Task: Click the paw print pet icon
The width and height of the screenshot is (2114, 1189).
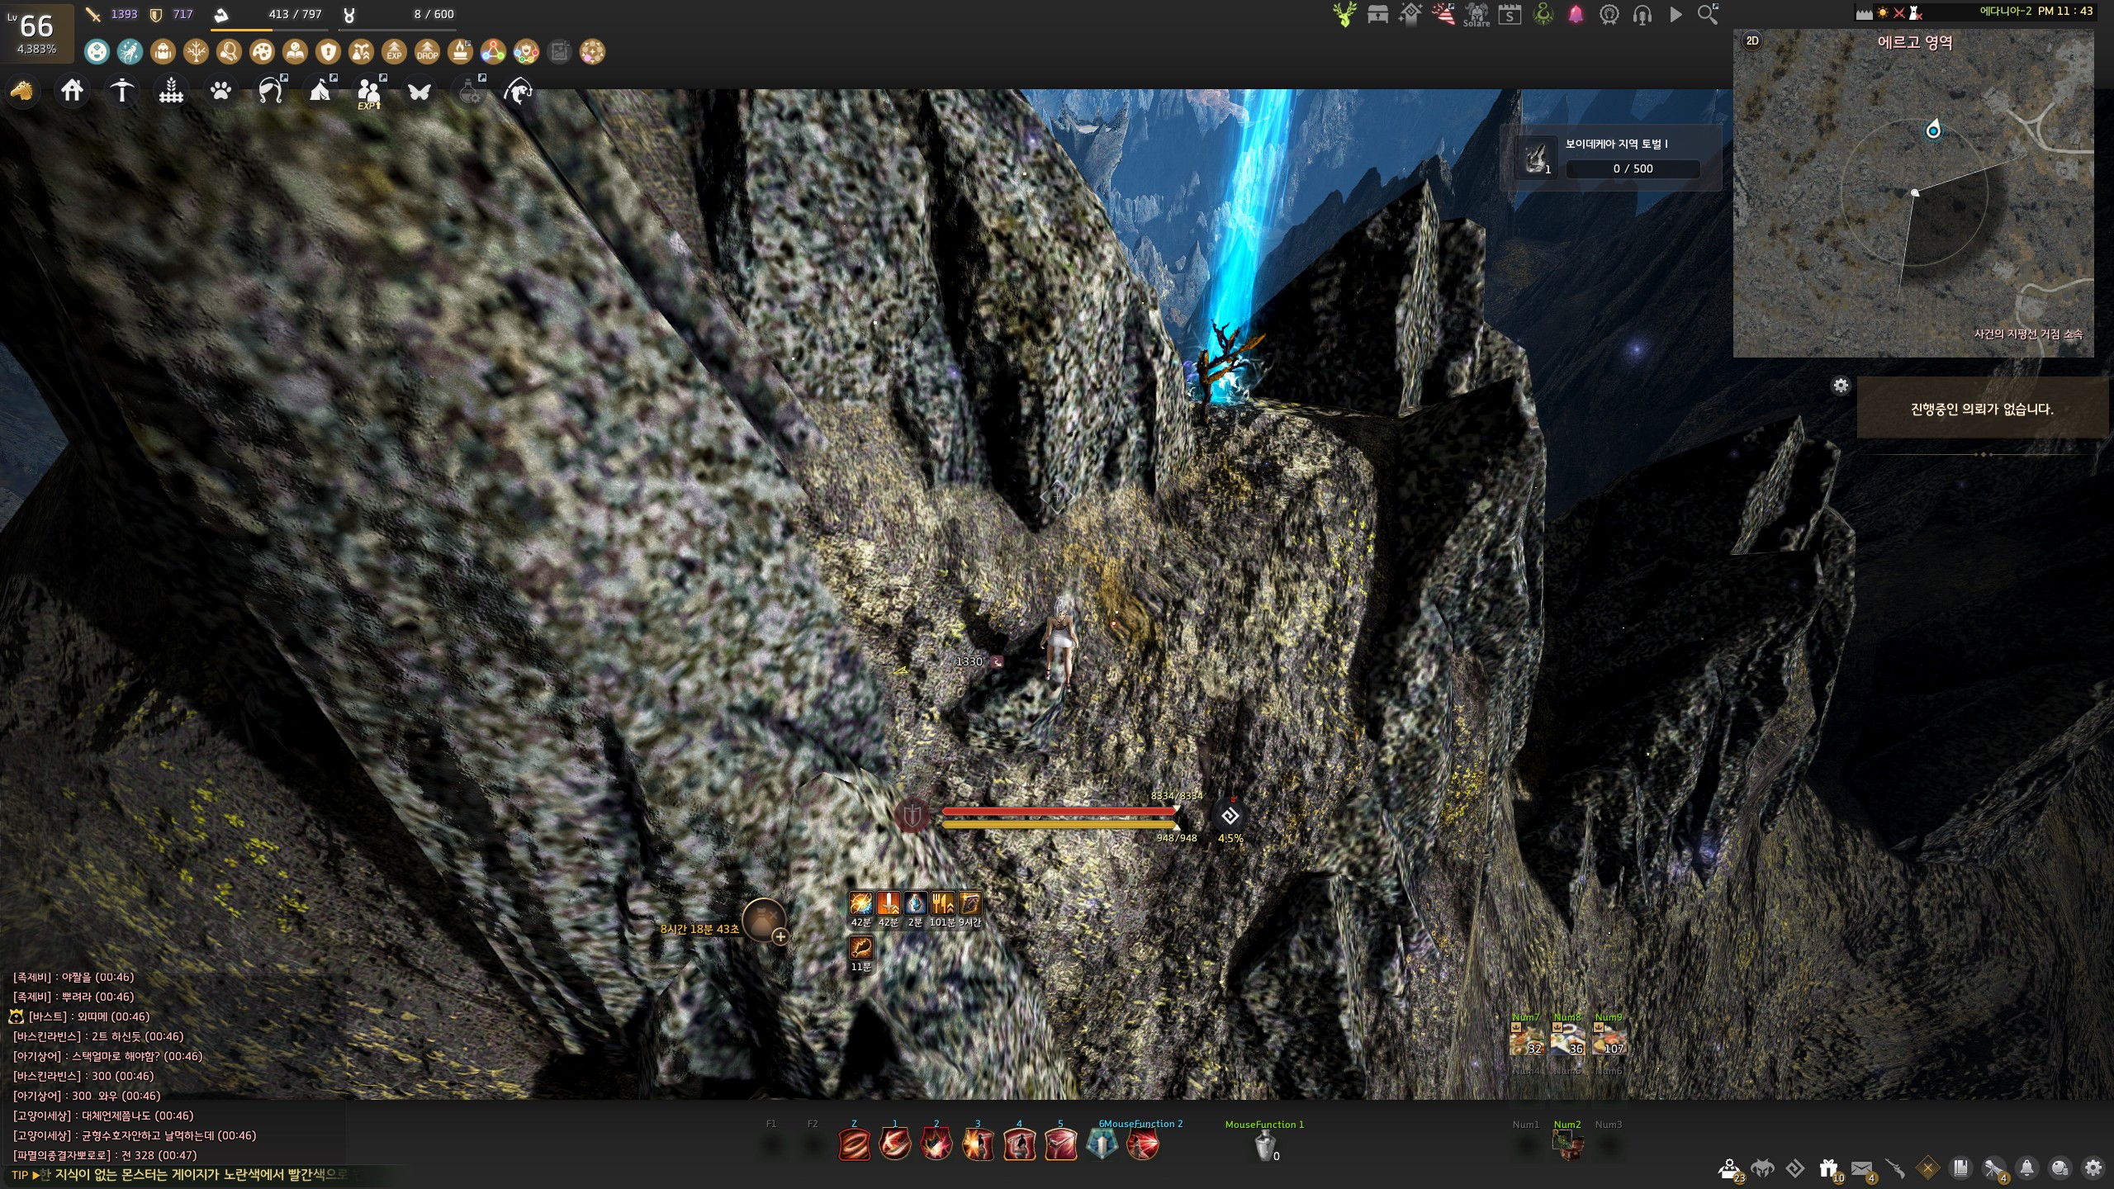Action: [x=220, y=90]
